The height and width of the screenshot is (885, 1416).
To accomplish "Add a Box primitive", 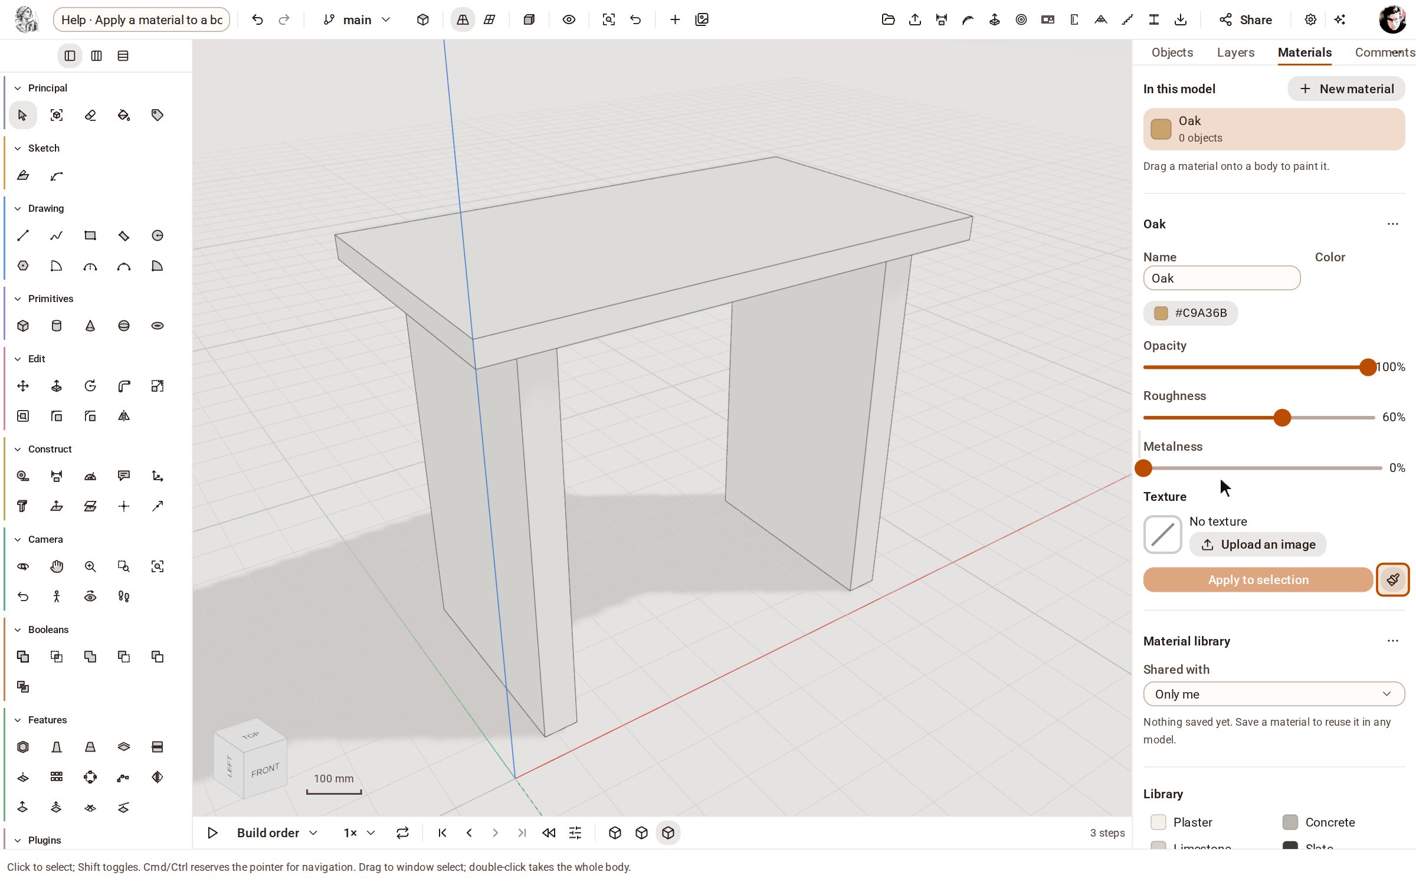I will point(23,326).
